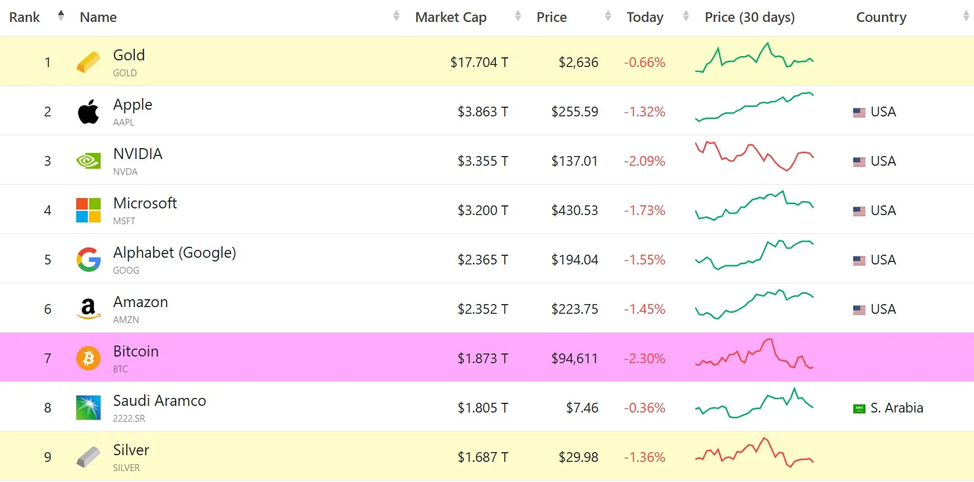
Task: Click the Microsoft logo icon
Action: pyautogui.click(x=88, y=210)
